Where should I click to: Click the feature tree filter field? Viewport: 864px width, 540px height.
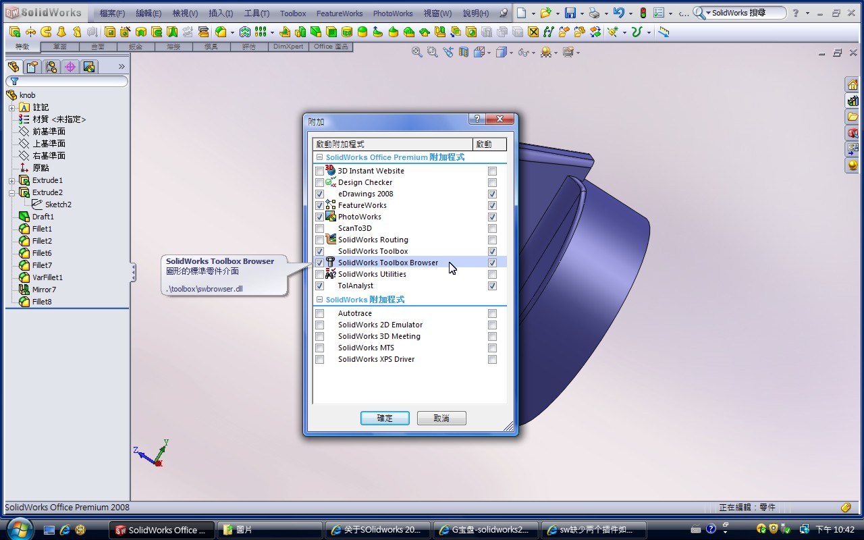coord(66,81)
